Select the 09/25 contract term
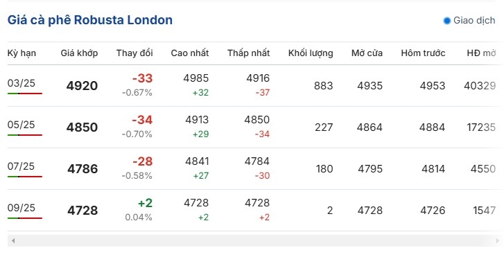This screenshot has height=257, width=504. tap(21, 208)
